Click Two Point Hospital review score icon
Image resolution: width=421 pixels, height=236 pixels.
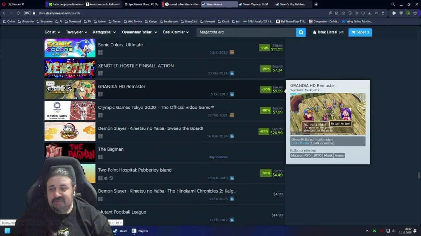tap(232, 178)
